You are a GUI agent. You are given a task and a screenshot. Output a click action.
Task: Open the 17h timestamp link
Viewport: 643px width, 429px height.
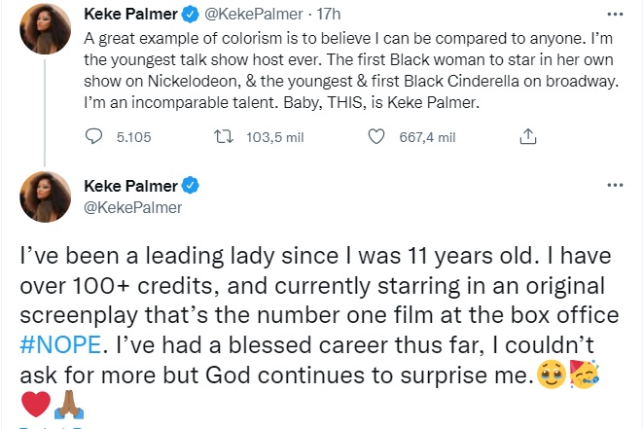324,17
